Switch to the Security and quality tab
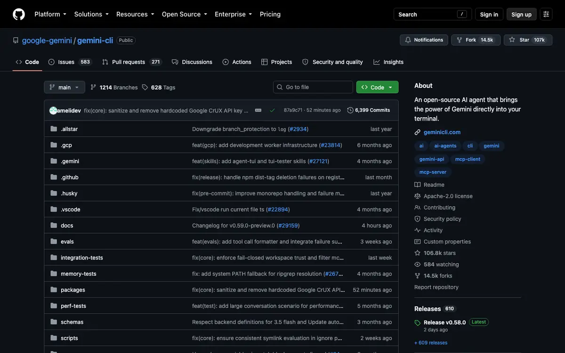Screen dimensions: 565x353 [333, 62]
